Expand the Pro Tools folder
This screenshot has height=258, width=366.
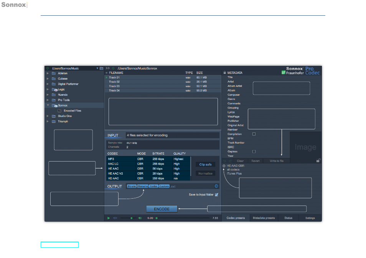coord(48,100)
